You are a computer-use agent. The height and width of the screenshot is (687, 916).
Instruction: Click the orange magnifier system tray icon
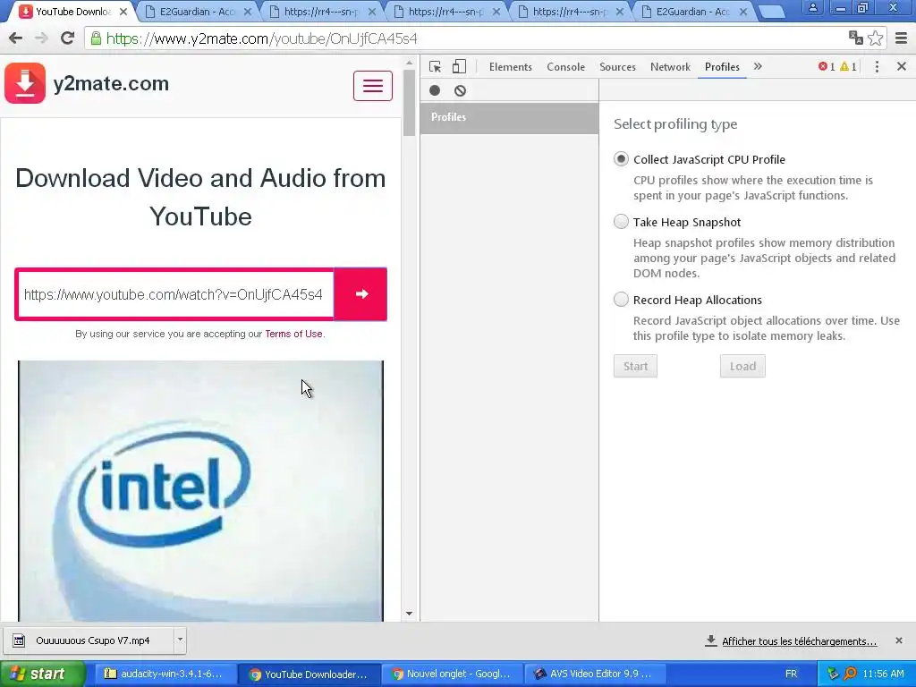point(851,674)
